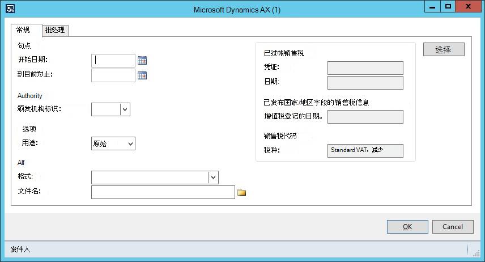Close the Dynamics AX window
485x262 pixels.
[469, 6]
